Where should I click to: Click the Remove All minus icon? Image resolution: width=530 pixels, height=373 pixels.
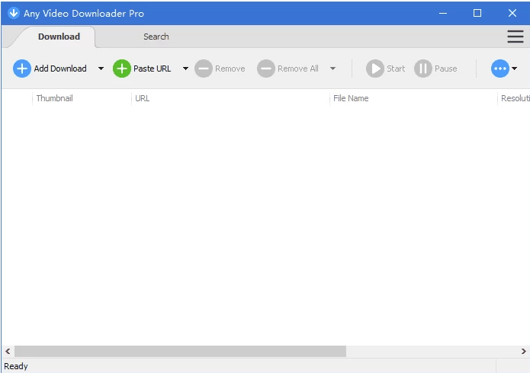pos(265,69)
